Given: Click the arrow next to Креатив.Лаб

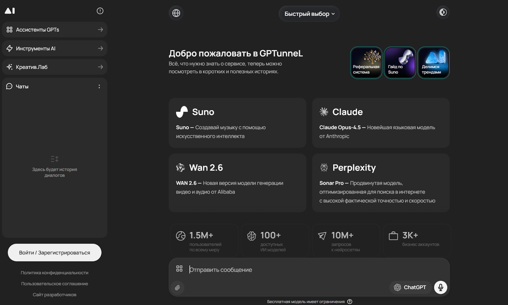Looking at the screenshot, I should (100, 67).
